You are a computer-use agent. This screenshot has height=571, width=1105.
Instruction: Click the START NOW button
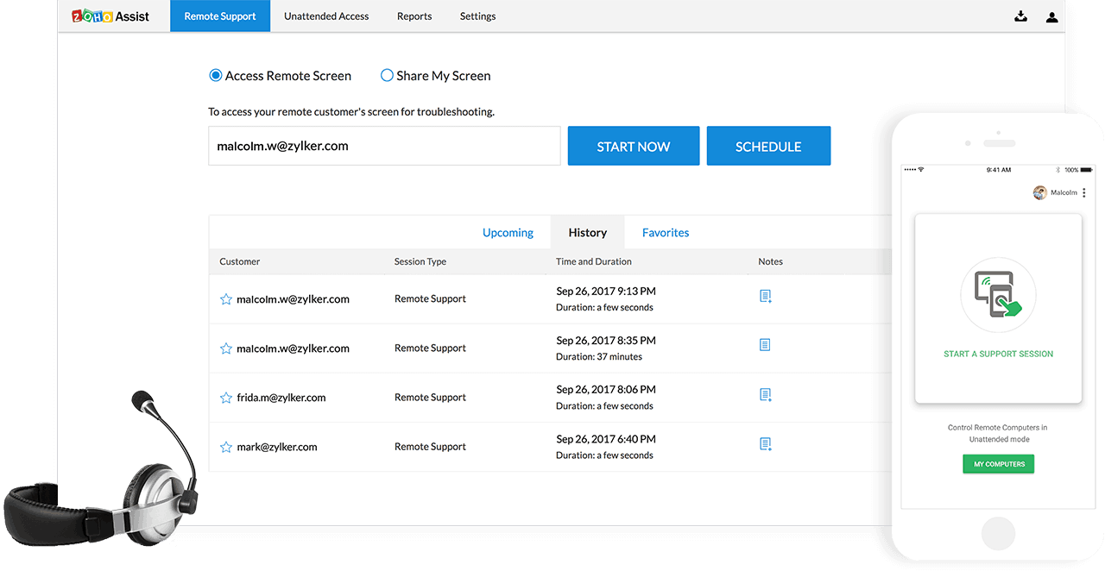[634, 146]
